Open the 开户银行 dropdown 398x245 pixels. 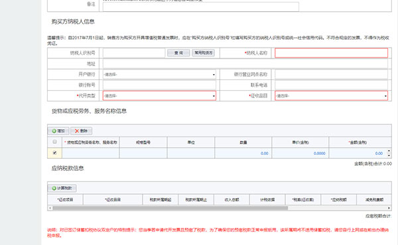(x=159, y=74)
